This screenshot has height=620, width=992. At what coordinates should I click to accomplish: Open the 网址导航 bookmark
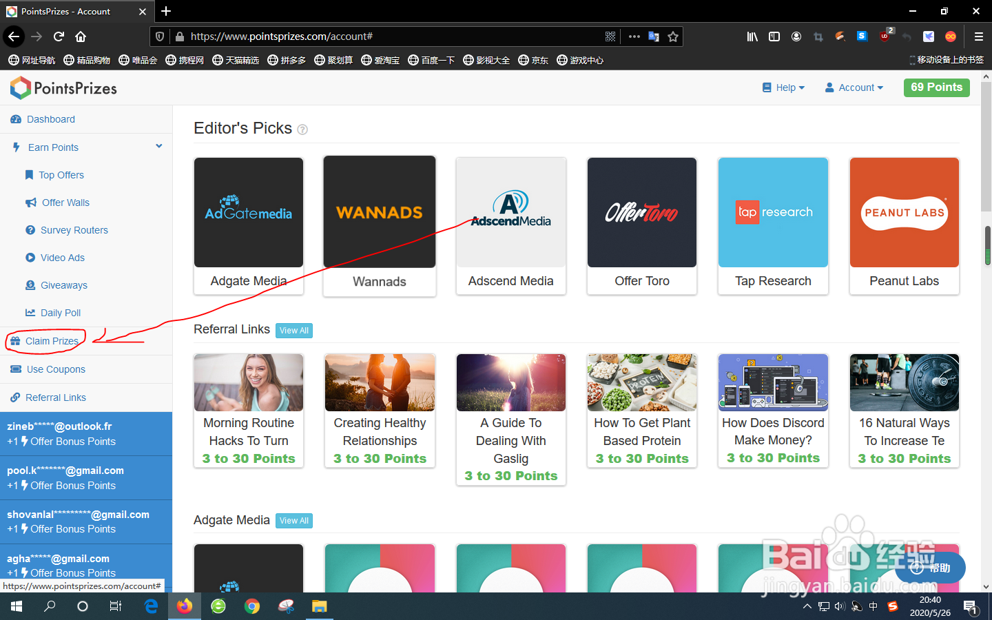coord(32,60)
